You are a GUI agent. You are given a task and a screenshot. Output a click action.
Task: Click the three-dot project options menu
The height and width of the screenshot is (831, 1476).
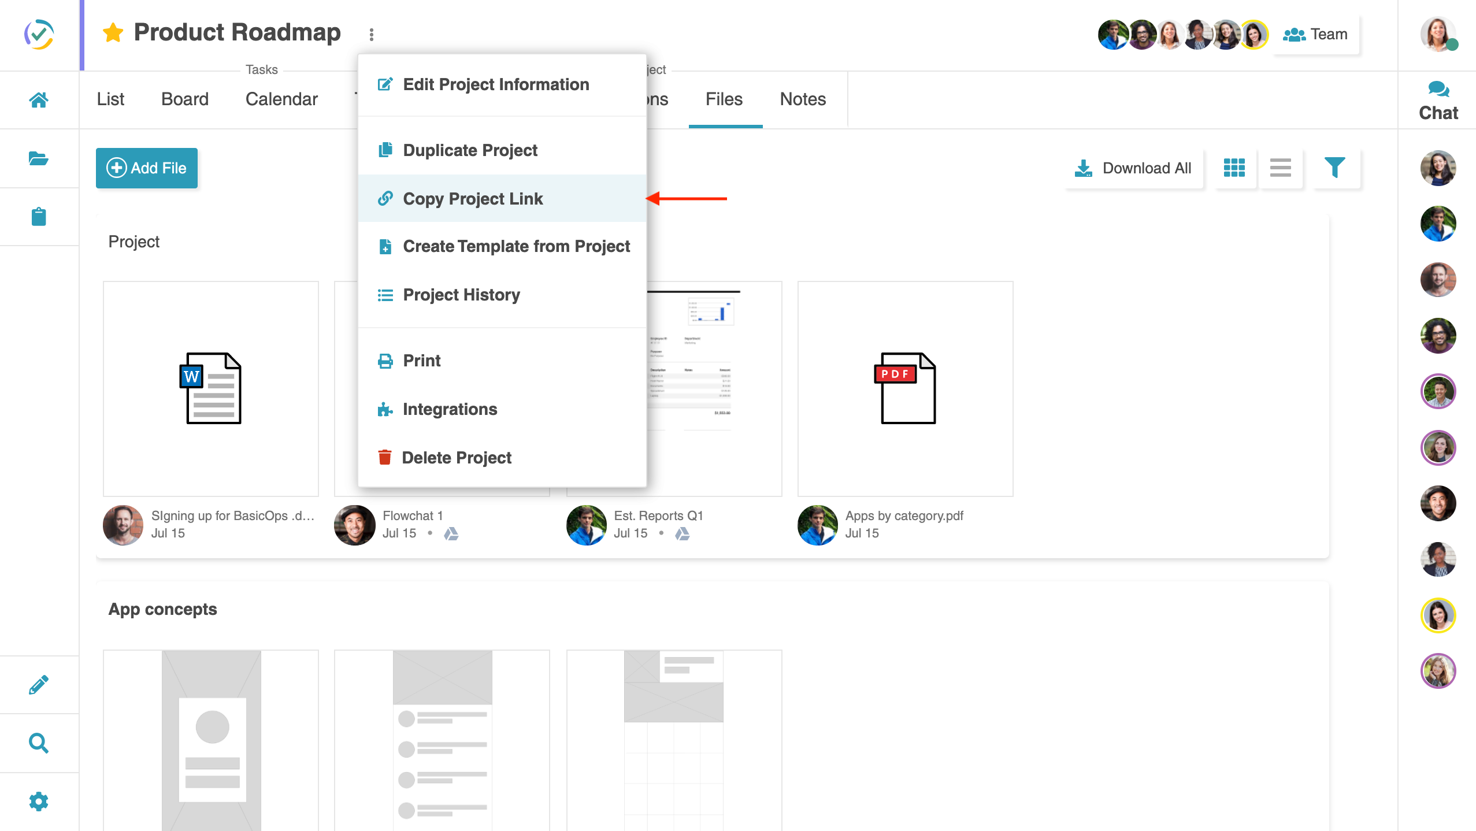coord(372,35)
